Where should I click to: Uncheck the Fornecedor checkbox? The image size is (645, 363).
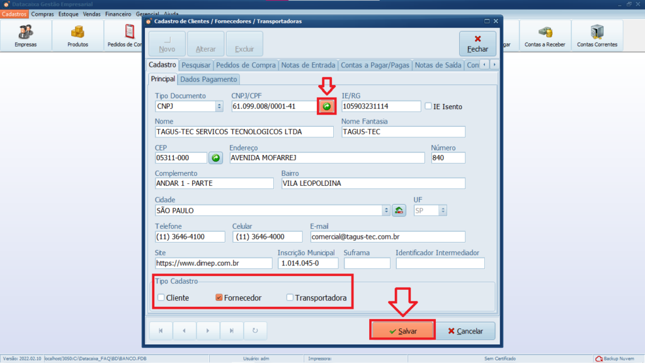point(219,297)
